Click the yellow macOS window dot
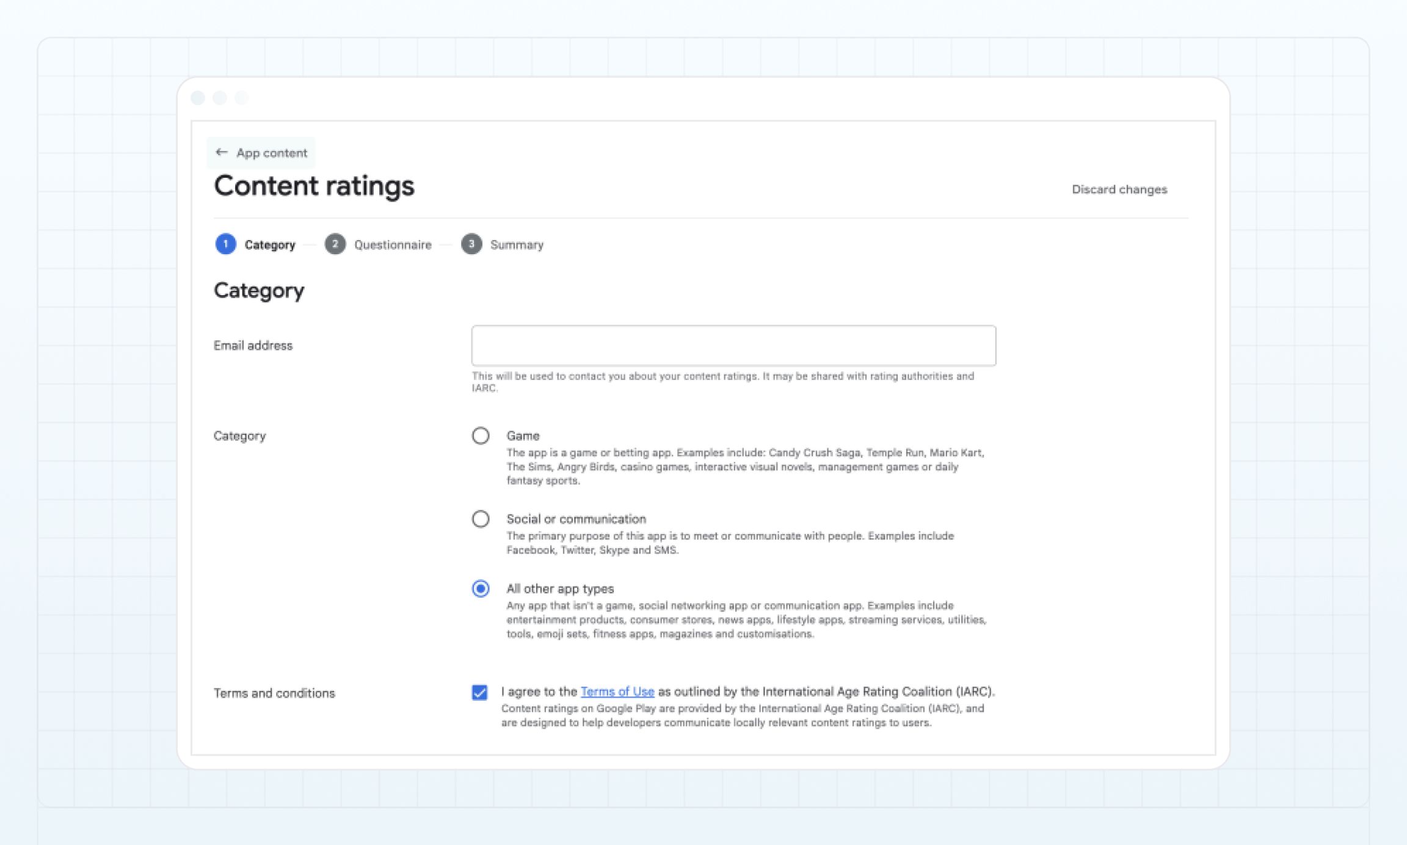The height and width of the screenshot is (845, 1407). [x=219, y=98]
